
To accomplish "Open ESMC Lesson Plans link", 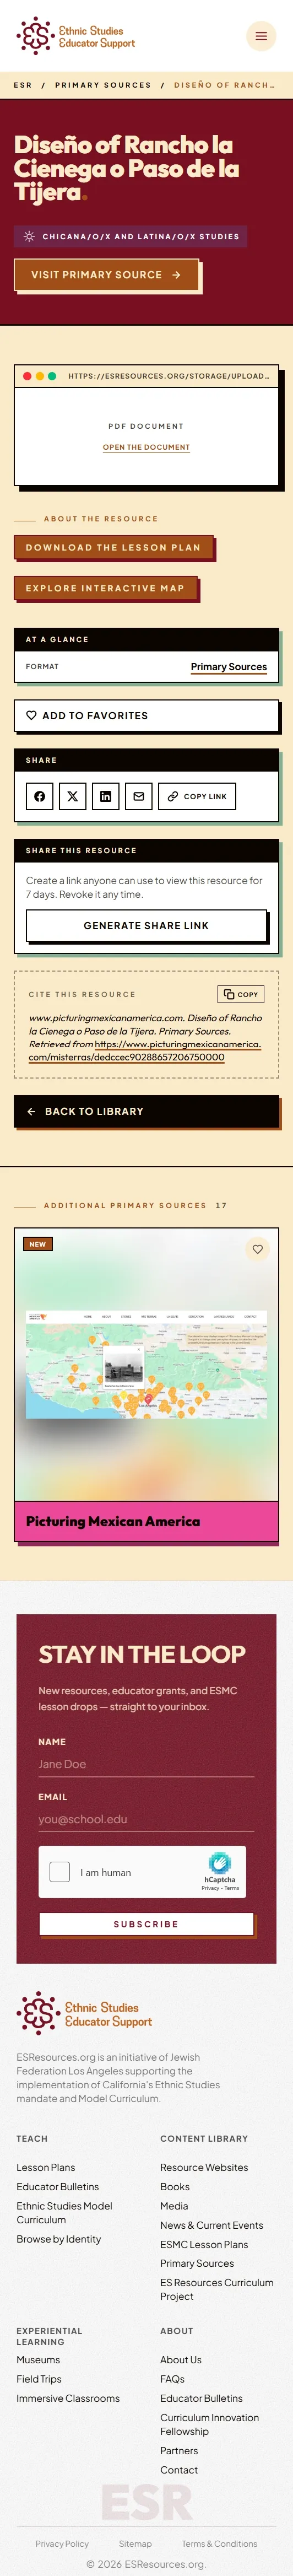I will pos(204,2244).
